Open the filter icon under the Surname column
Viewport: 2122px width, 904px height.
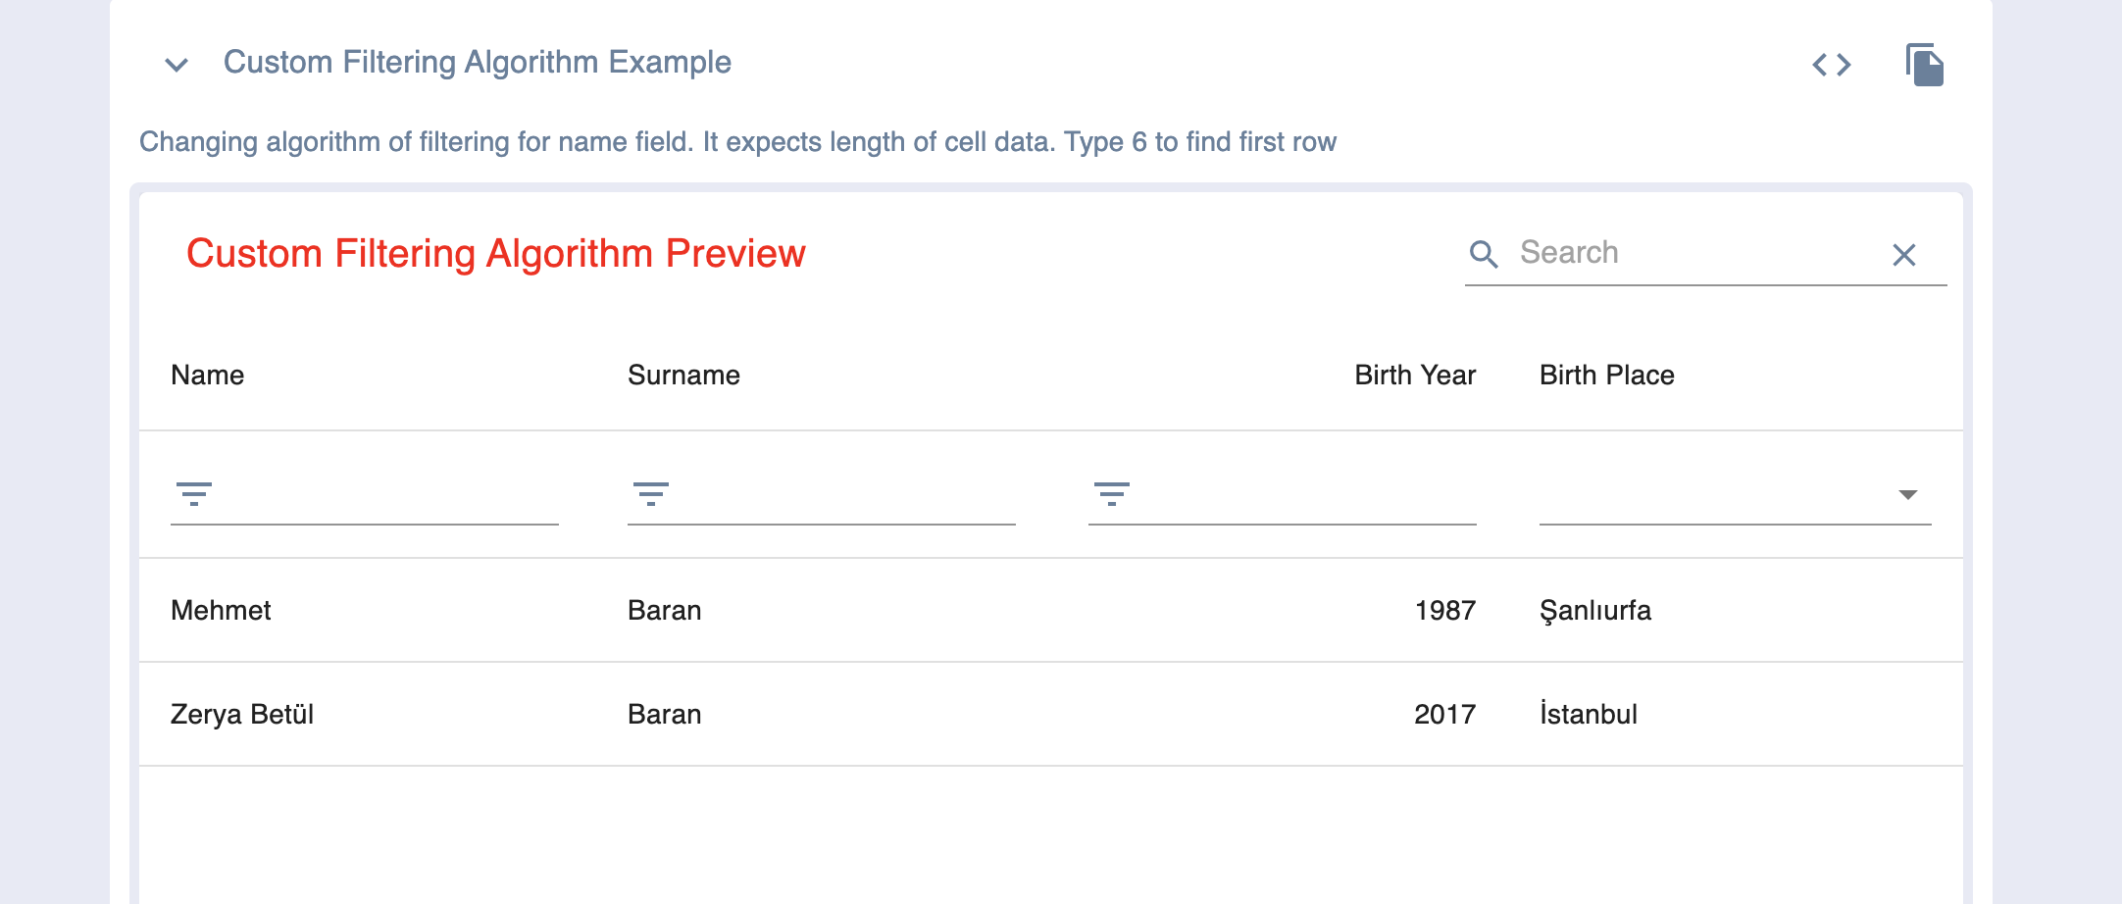coord(651,494)
